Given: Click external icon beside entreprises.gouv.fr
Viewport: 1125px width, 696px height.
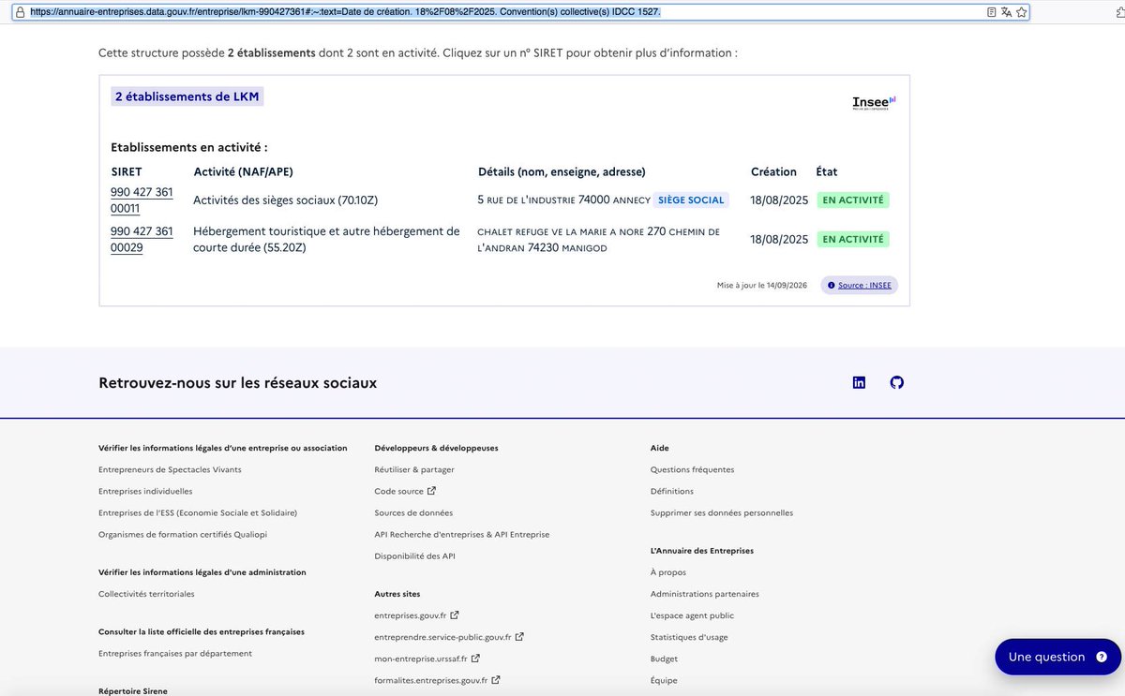Looking at the screenshot, I should coord(455,615).
